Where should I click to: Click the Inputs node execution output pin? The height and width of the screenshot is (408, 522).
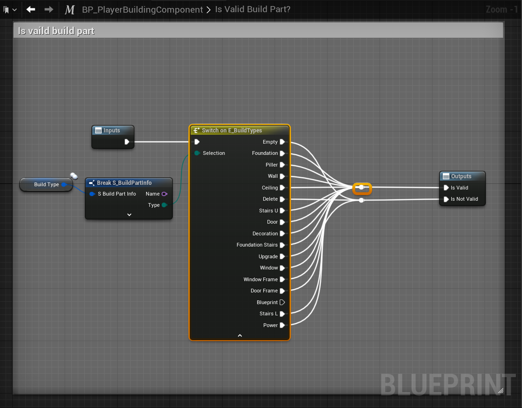(x=127, y=142)
